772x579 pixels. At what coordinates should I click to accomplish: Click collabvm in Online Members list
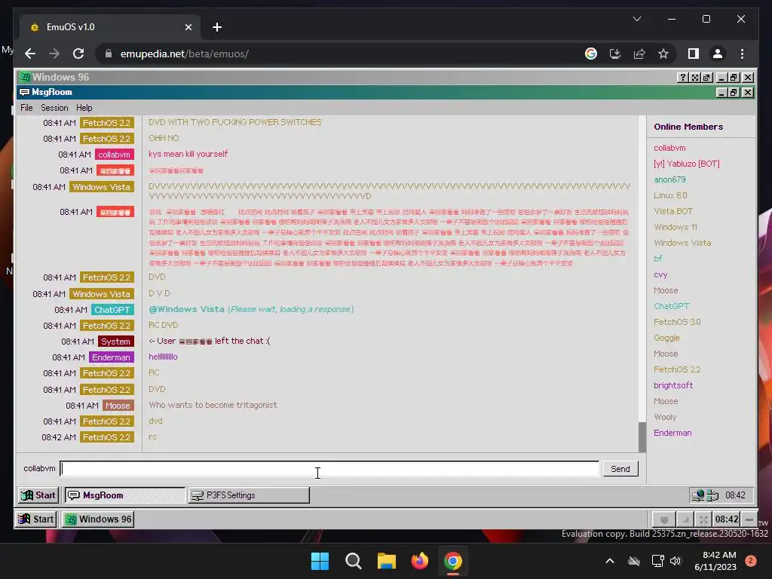pos(669,148)
